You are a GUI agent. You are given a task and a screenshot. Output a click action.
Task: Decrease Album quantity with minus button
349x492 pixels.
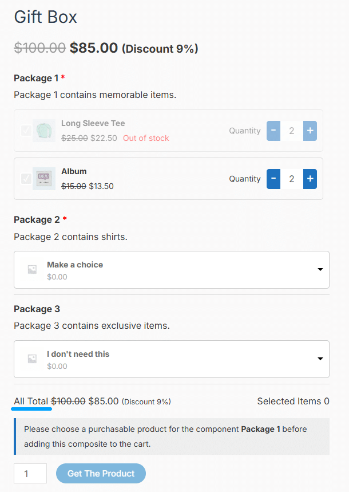(273, 179)
